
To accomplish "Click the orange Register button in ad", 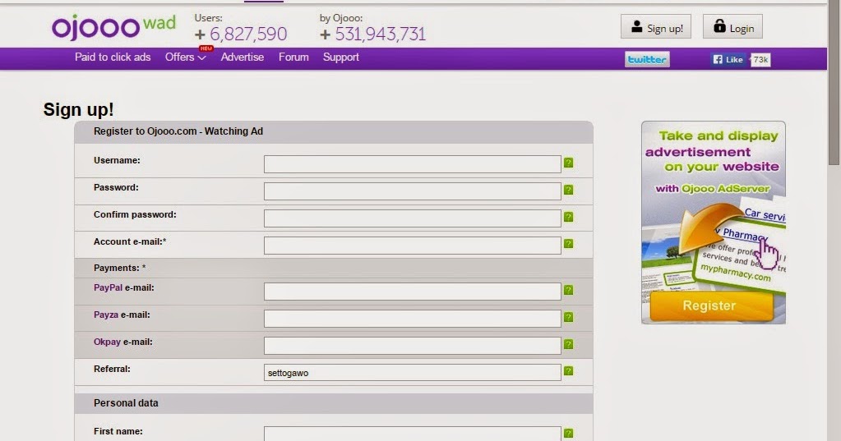I will 711,306.
